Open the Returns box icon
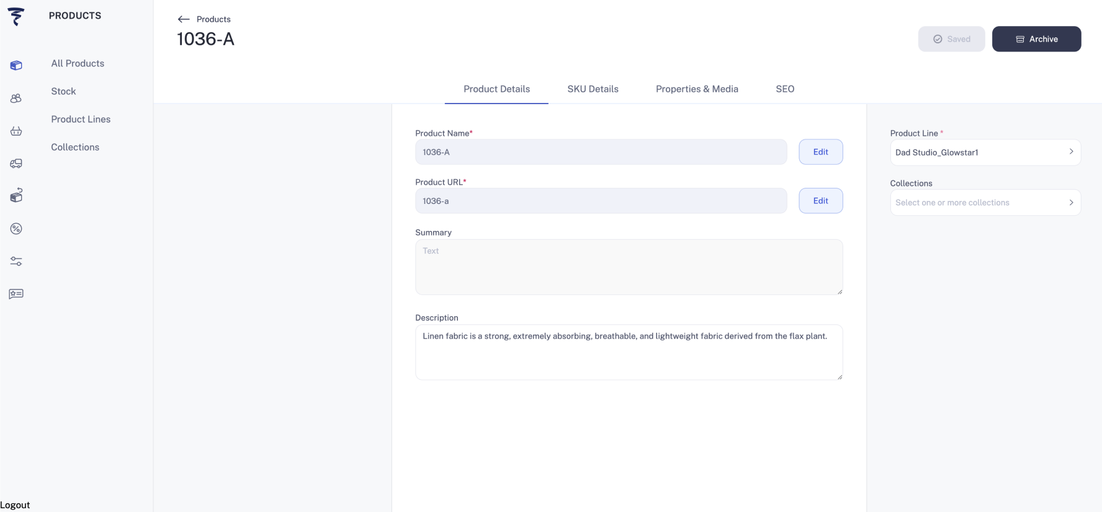The height and width of the screenshot is (512, 1102). pos(16,196)
